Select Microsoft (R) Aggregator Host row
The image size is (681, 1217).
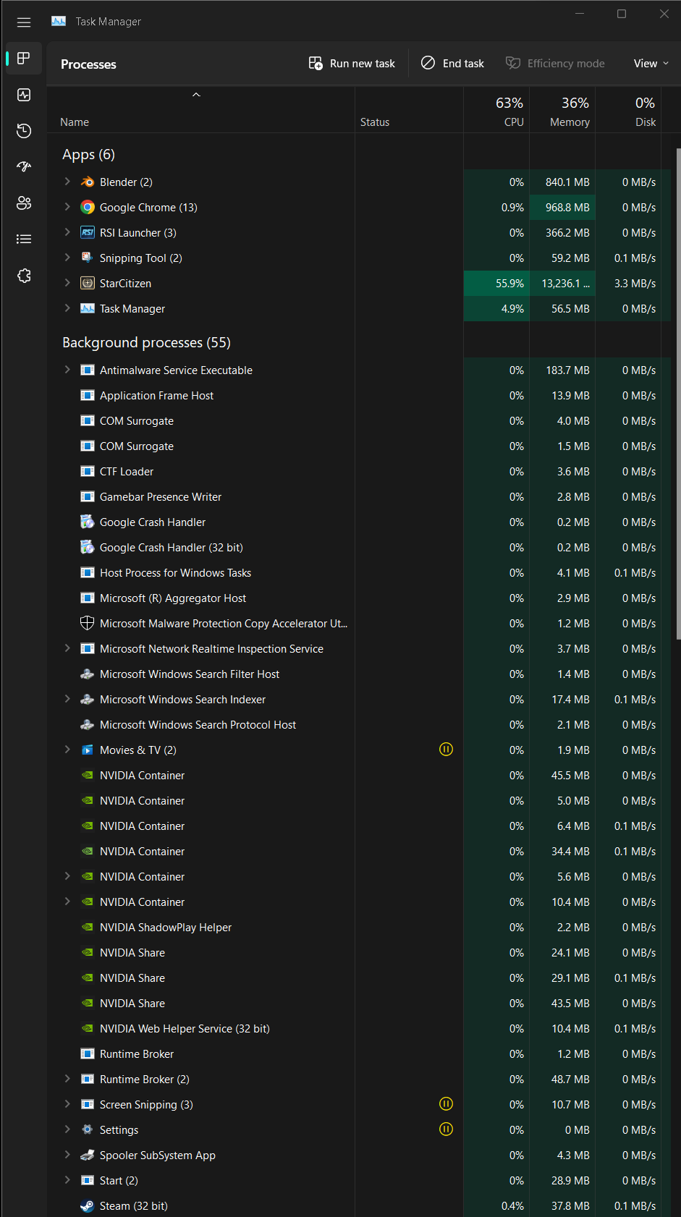point(359,598)
